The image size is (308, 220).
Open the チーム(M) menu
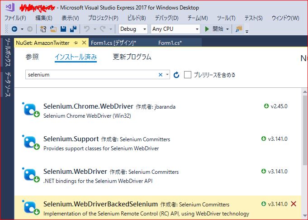coord(198,18)
